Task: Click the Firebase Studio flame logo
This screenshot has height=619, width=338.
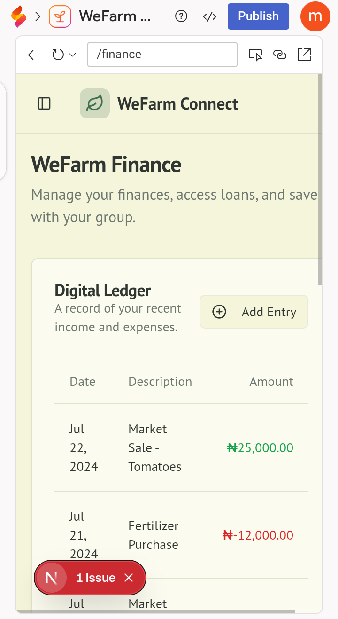Action: pyautogui.click(x=19, y=16)
